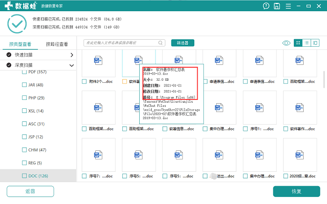Check the 2020招...章.doc checkbox
Image resolution: width=327 pixels, height=204 pixels.
[x=285, y=176]
